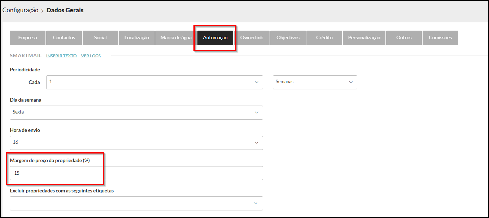This screenshot has height=218, width=489.
Task: Expand the exclude properties by tags dropdown
Action: point(136,203)
